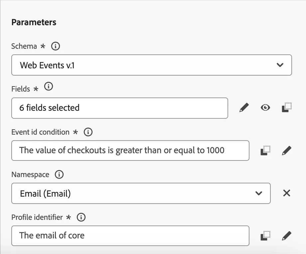This screenshot has height=254, width=306.
Task: Click the info icon next to Schema
Action: point(56,46)
